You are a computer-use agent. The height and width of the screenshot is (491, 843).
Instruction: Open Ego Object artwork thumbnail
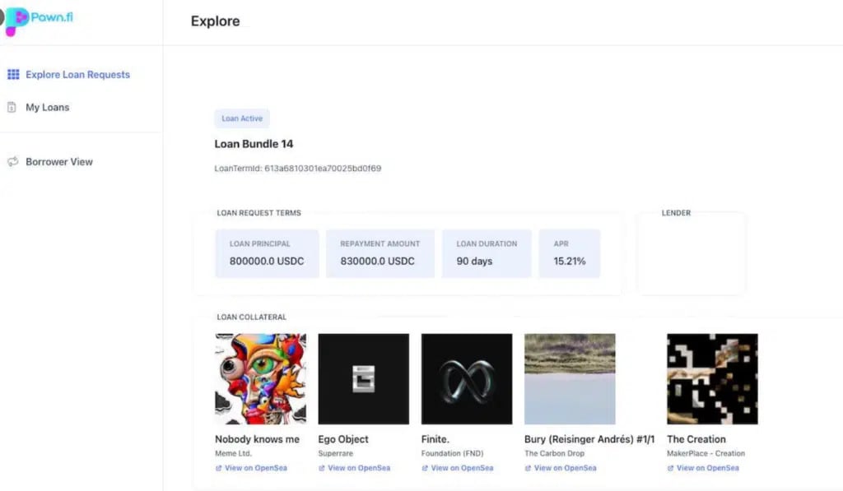click(x=363, y=378)
